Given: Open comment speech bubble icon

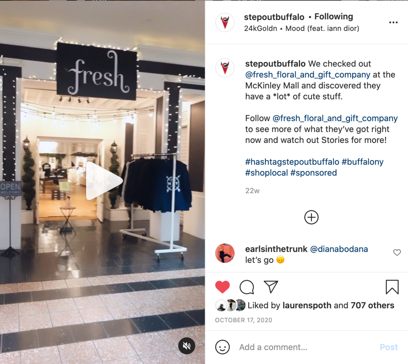Looking at the screenshot, I should pyautogui.click(x=247, y=287).
